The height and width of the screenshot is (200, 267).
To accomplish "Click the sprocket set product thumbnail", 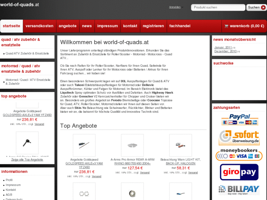I will pyautogui.click(x=84, y=191).
